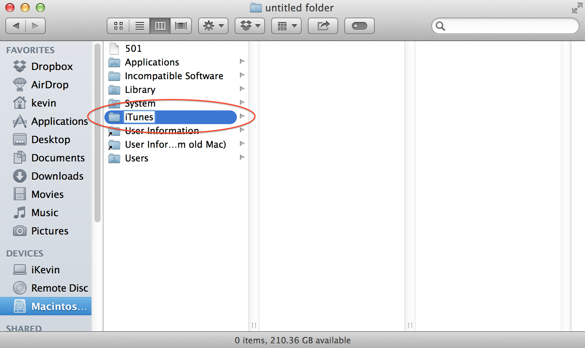Select User Infor…m old Mac) alias

[x=176, y=144]
